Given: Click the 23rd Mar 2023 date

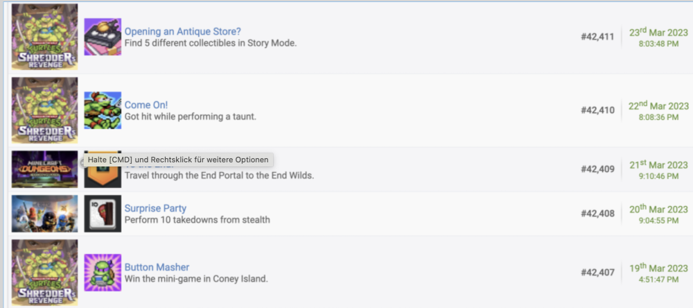Looking at the screenshot, I should coord(658,31).
